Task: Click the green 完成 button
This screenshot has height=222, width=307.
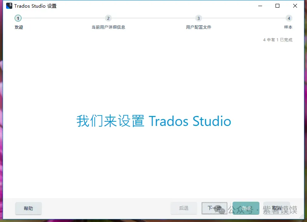Action: tap(246, 208)
